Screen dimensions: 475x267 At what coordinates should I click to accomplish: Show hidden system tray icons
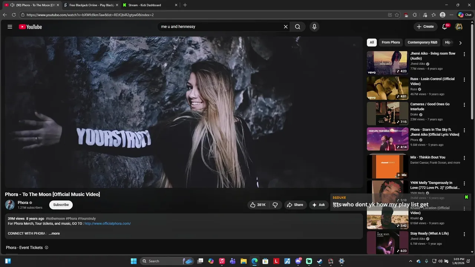pos(410,261)
